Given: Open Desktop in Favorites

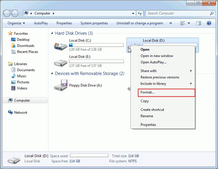Looking at the screenshot, I should click(23, 40).
